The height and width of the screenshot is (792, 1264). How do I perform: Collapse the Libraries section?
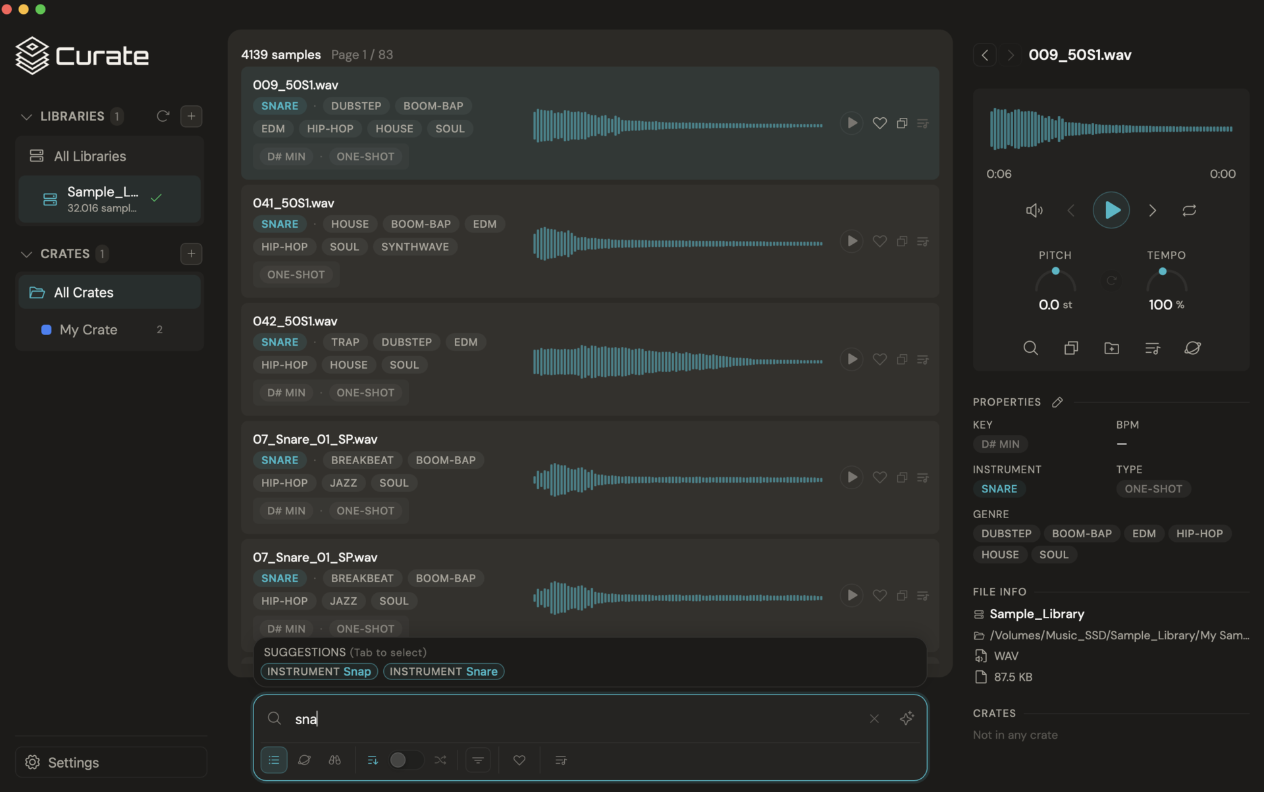26,117
